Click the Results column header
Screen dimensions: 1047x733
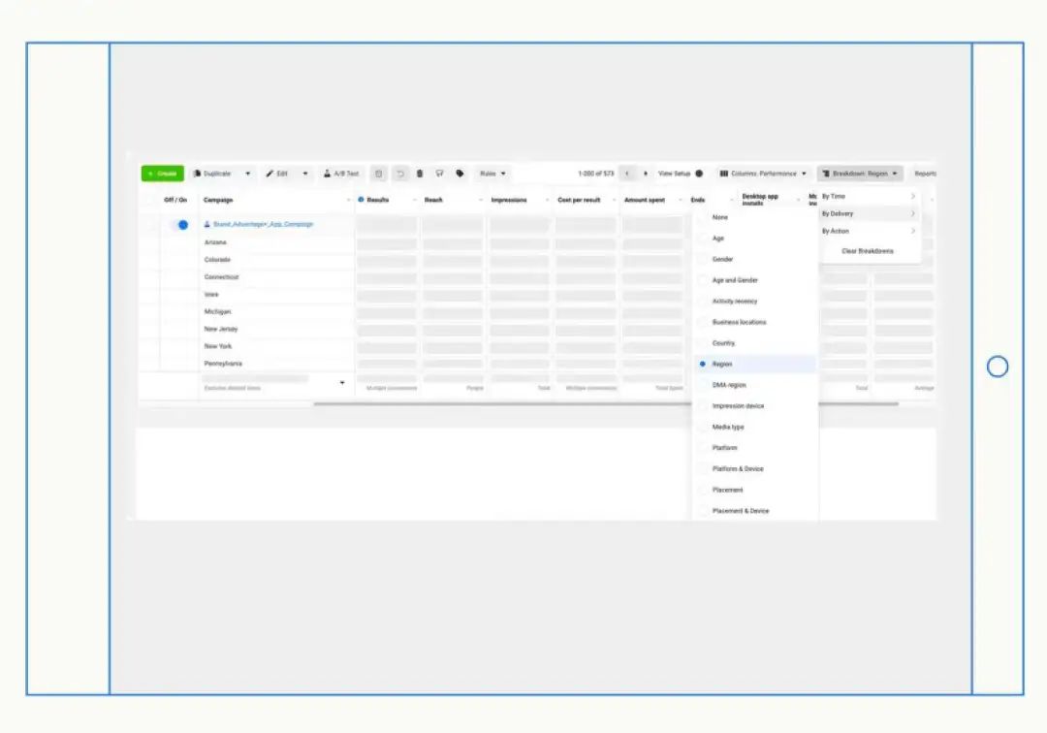378,201
